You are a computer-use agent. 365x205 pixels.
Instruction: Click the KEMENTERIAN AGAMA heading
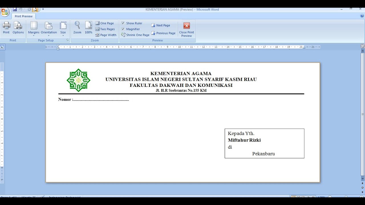(x=181, y=73)
